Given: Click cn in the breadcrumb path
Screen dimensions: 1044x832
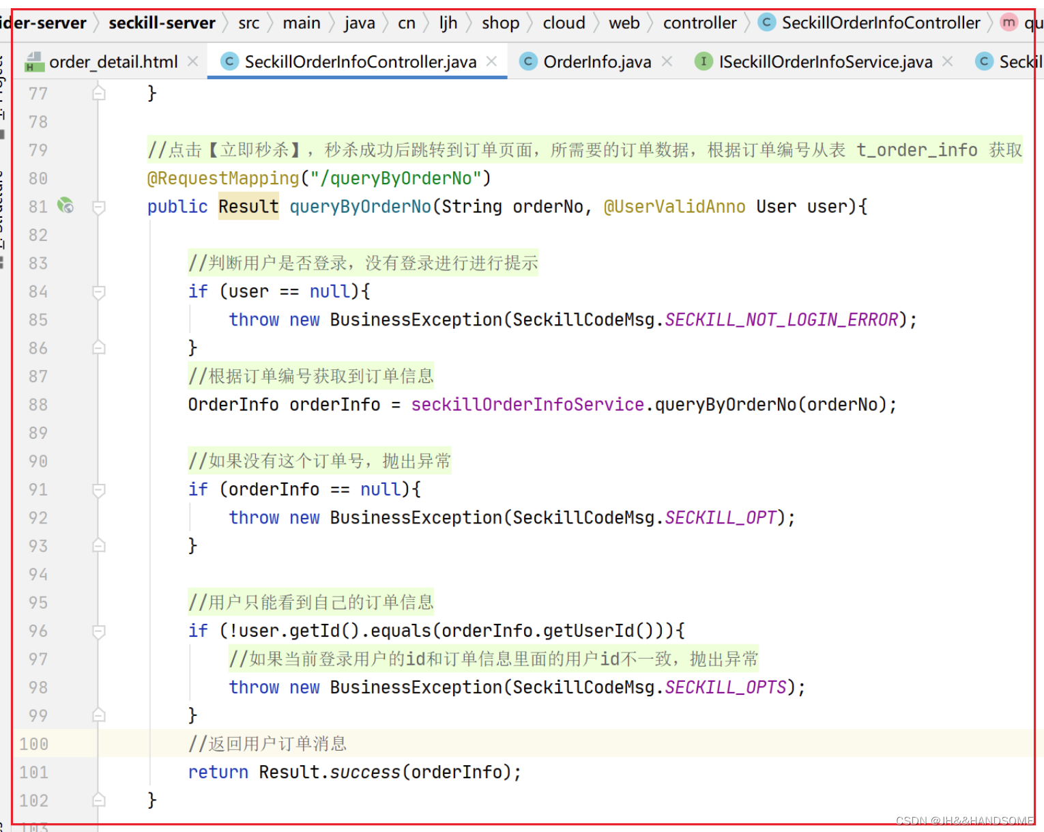Looking at the screenshot, I should pyautogui.click(x=407, y=23).
